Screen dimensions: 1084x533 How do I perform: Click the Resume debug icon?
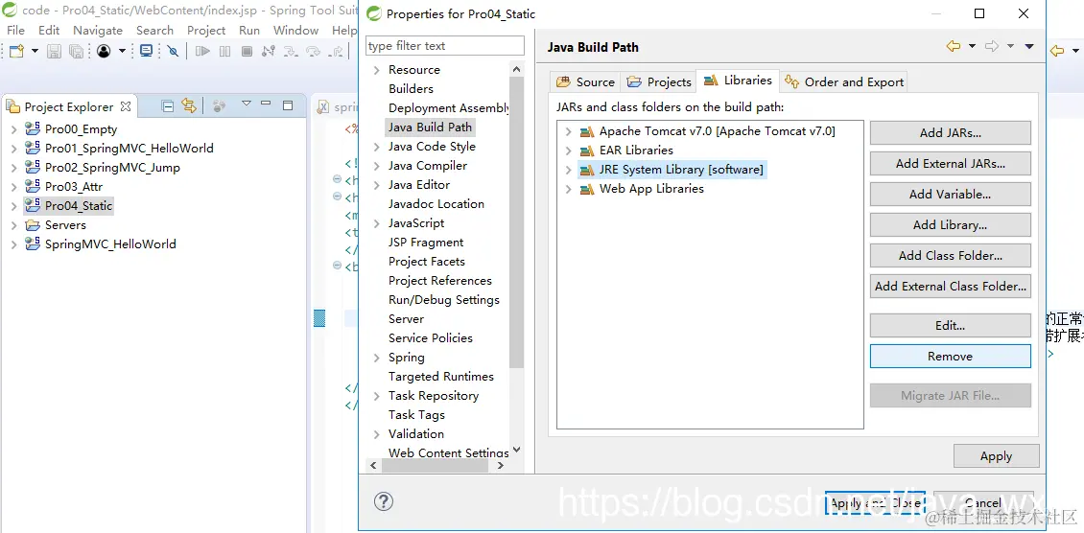pyautogui.click(x=202, y=51)
